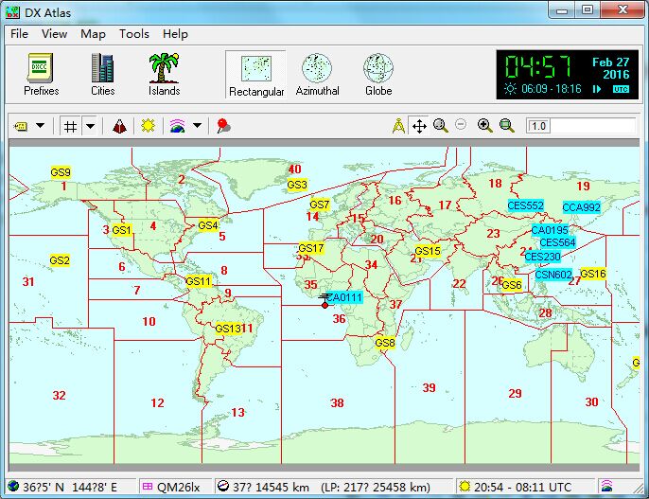Click the azimuth distance status 14545 km
649x499 pixels.
click(x=271, y=487)
